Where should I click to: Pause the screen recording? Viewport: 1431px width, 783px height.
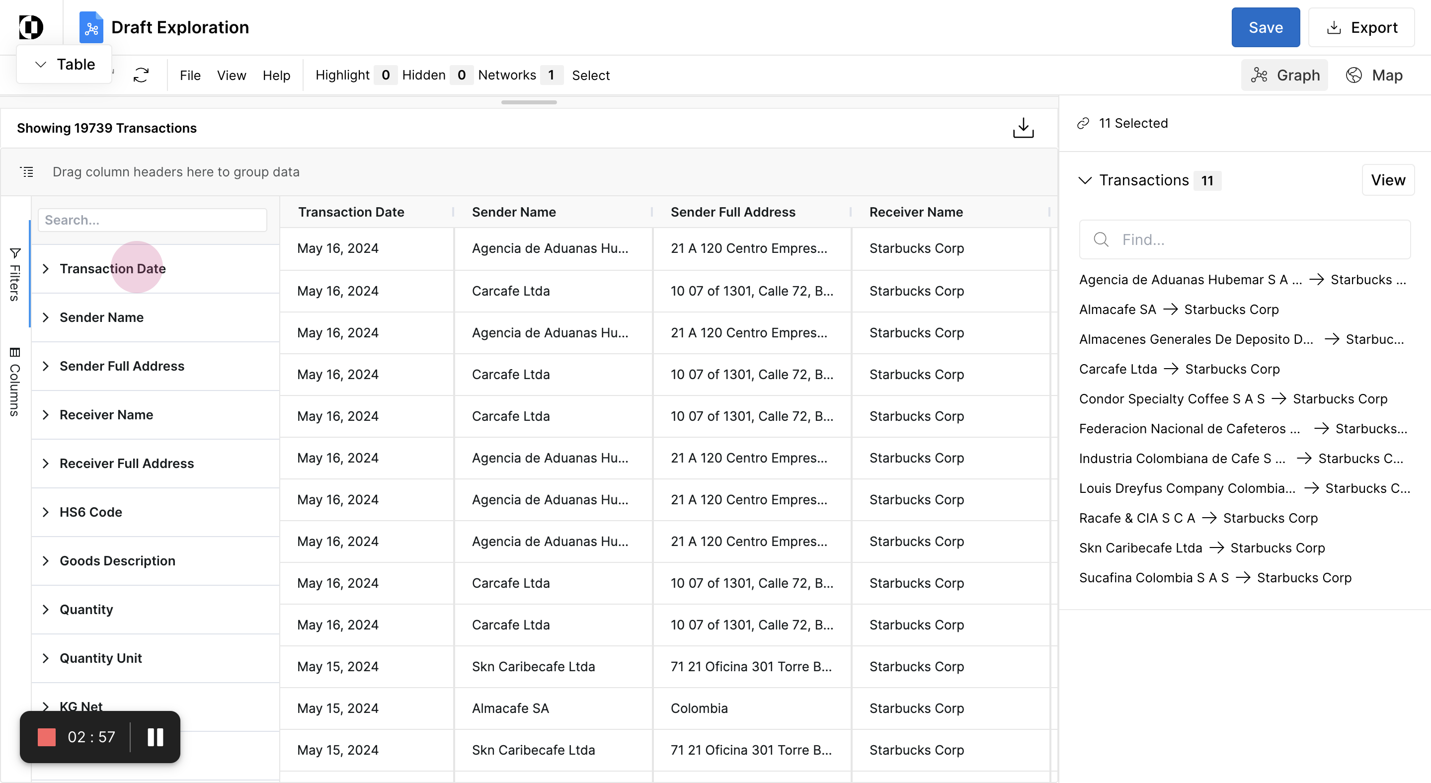point(155,737)
